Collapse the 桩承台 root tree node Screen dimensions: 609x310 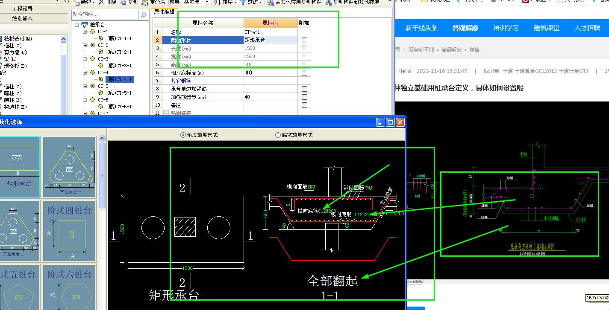pos(77,25)
